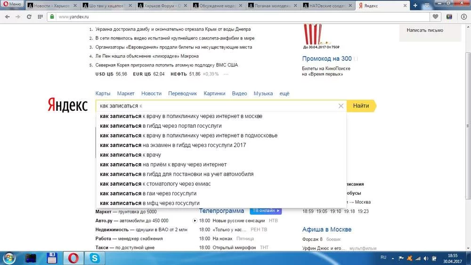471x265 pixels.
Task: Click the Найти search button
Action: pos(361,106)
